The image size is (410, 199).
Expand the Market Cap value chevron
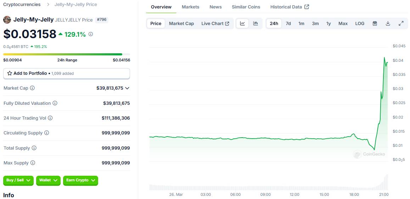[x=127, y=88]
